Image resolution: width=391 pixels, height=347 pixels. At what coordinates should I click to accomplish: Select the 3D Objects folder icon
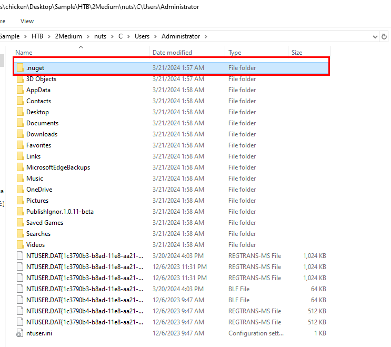20,79
